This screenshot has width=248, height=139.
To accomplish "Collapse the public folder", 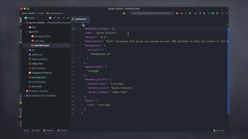I will [x=27, y=32].
